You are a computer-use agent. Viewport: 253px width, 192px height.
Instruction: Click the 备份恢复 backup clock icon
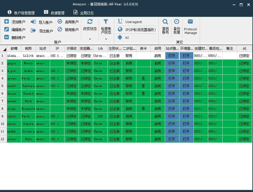177,22
